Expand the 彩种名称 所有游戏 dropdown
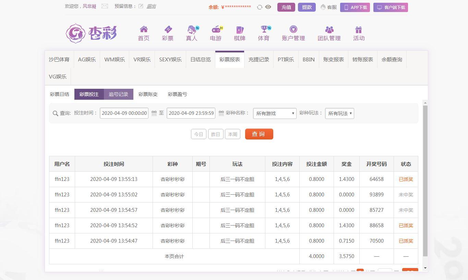 (x=275, y=113)
